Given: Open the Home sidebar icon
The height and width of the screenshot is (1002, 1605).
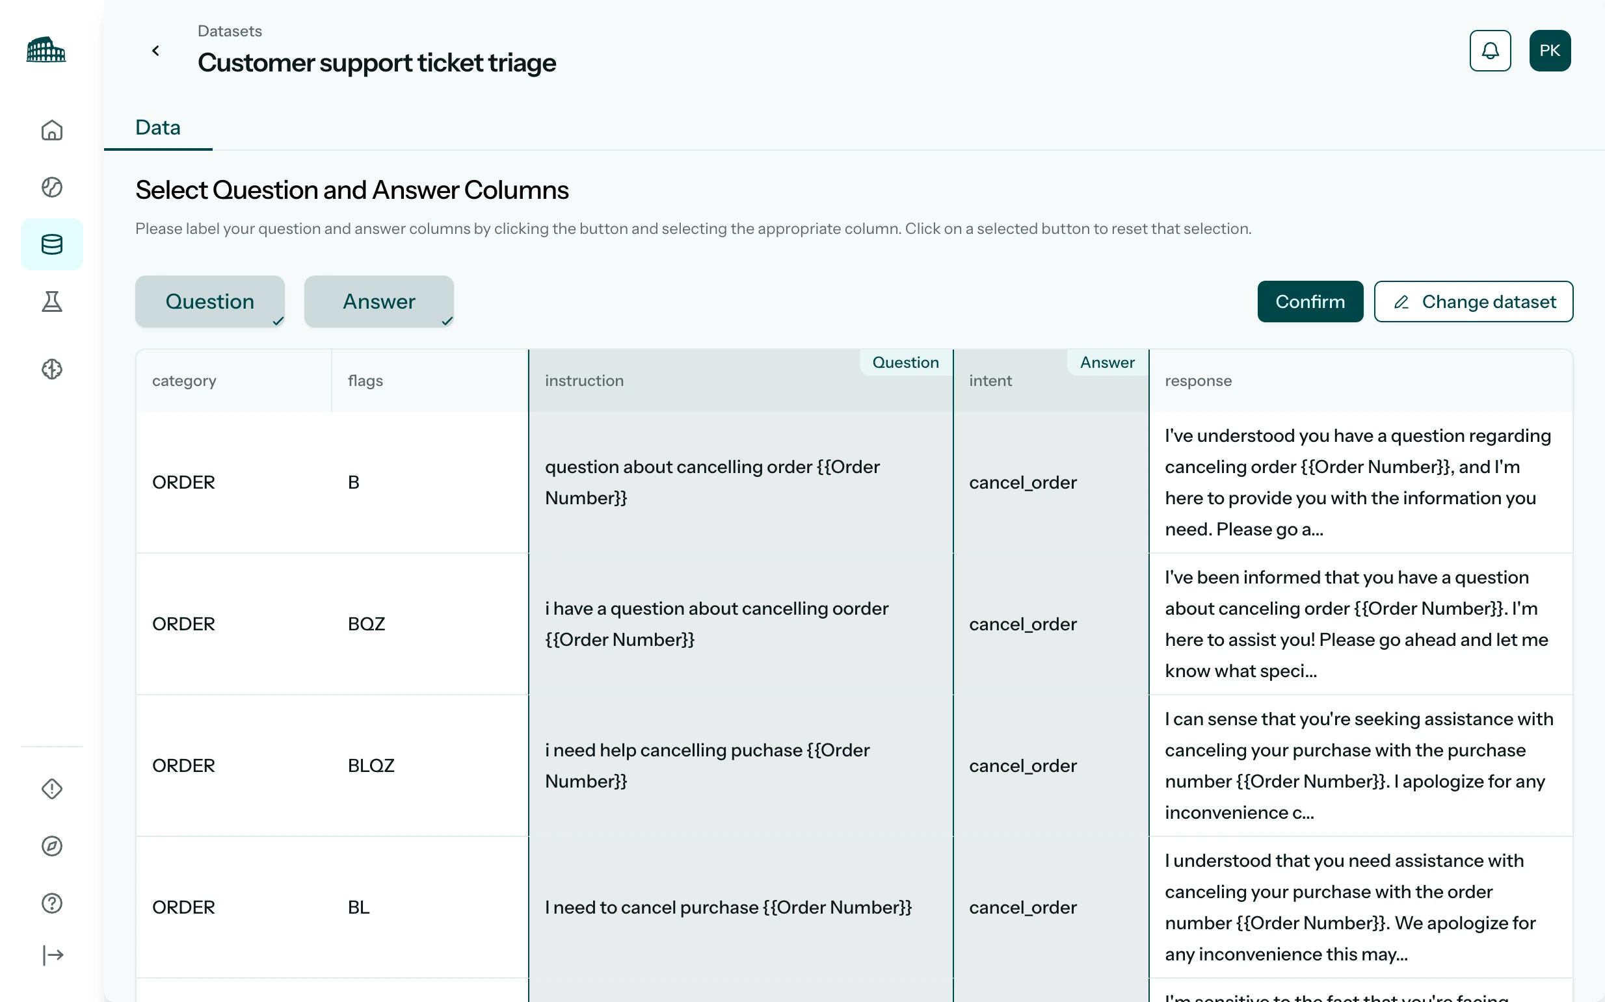Looking at the screenshot, I should 52,130.
